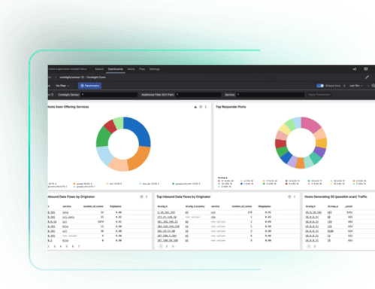This screenshot has width=375, height=289.
Task: Click the corelight/sensor breadcrumb link
Action: tap(70, 78)
